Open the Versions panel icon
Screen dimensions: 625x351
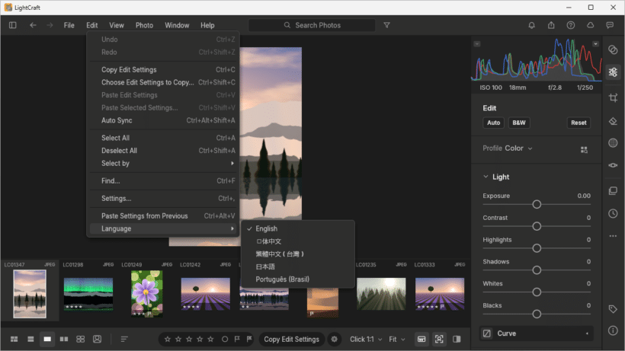613,191
